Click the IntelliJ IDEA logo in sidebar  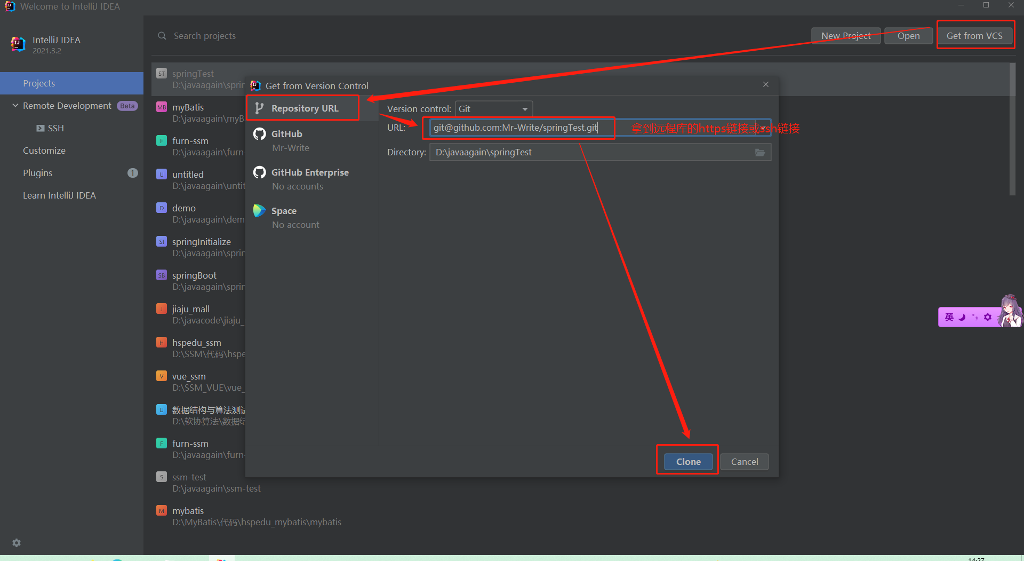point(18,44)
